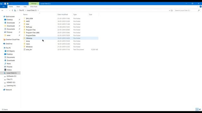The width and height of the screenshot is (202, 113).
Task: Sort by Size column header
Action: pos(91,14)
